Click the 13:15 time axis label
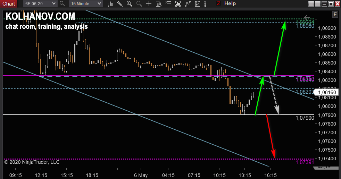 coord(245,175)
